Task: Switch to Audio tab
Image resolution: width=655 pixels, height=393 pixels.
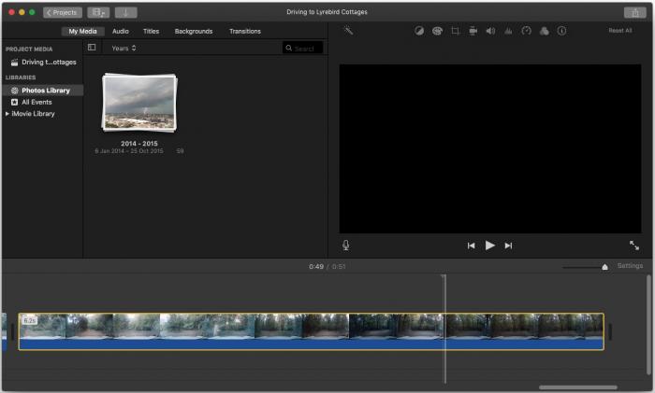Action: tap(121, 31)
